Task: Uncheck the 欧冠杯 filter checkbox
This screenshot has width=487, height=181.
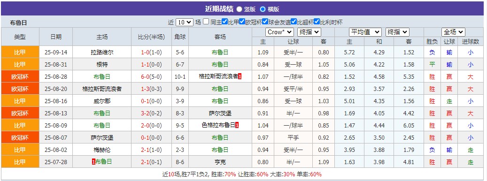Action: click(x=242, y=22)
